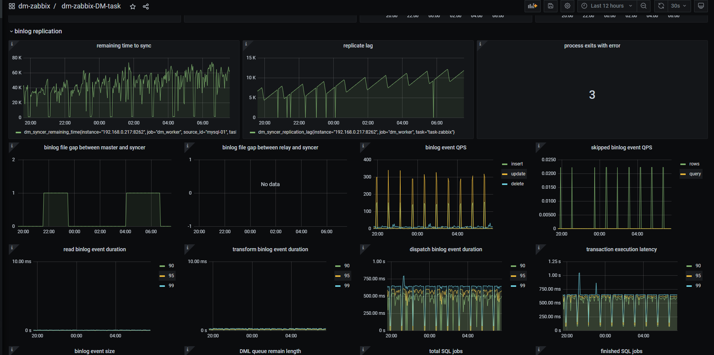Open info icon of skipped binlog event QPS panel
Image resolution: width=714 pixels, height=355 pixels.
pos(539,146)
